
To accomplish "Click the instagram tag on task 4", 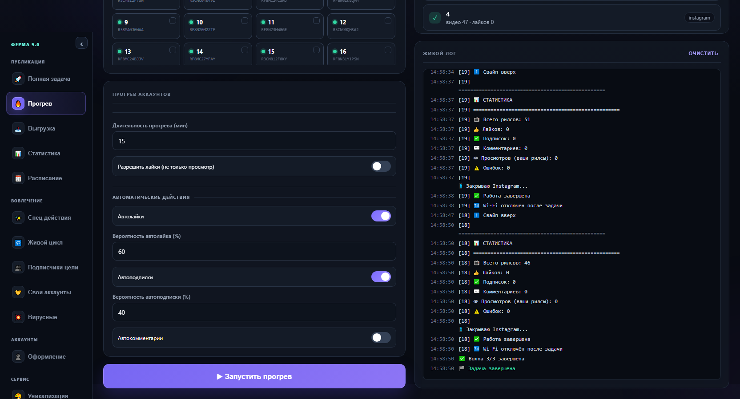I will tap(699, 18).
